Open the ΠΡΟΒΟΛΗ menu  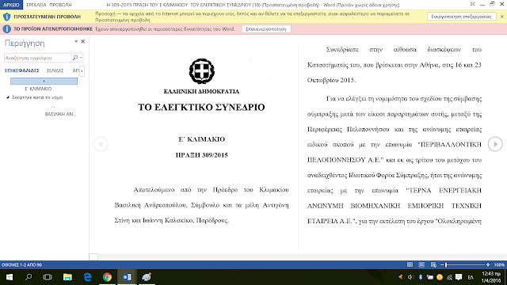tap(60, 5)
